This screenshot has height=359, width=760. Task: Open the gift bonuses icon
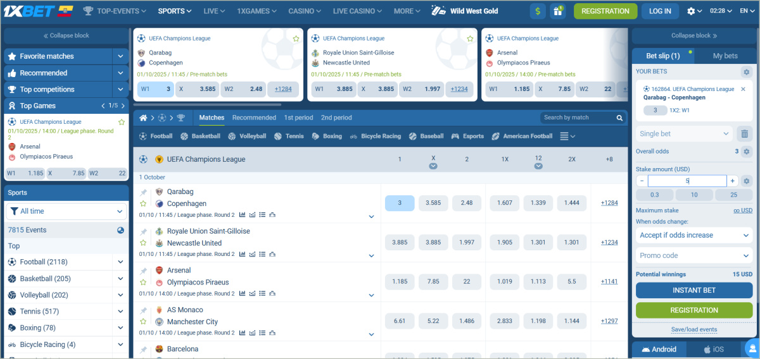557,11
